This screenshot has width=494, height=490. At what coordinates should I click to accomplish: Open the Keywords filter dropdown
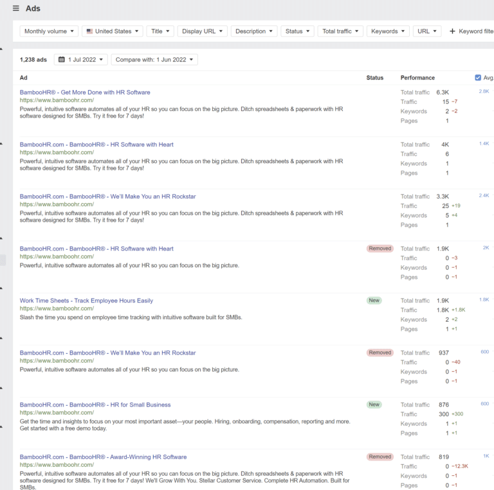(388, 31)
